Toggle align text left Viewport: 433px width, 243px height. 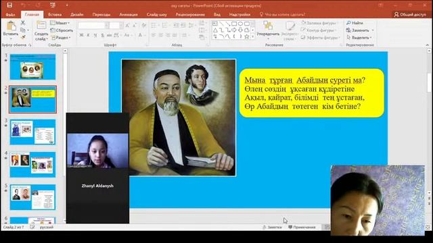pos(154,35)
